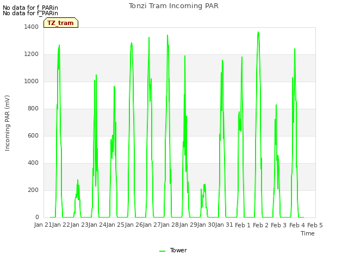
Task: Click the first No data for f_PARin message
Action: pyautogui.click(x=30, y=8)
